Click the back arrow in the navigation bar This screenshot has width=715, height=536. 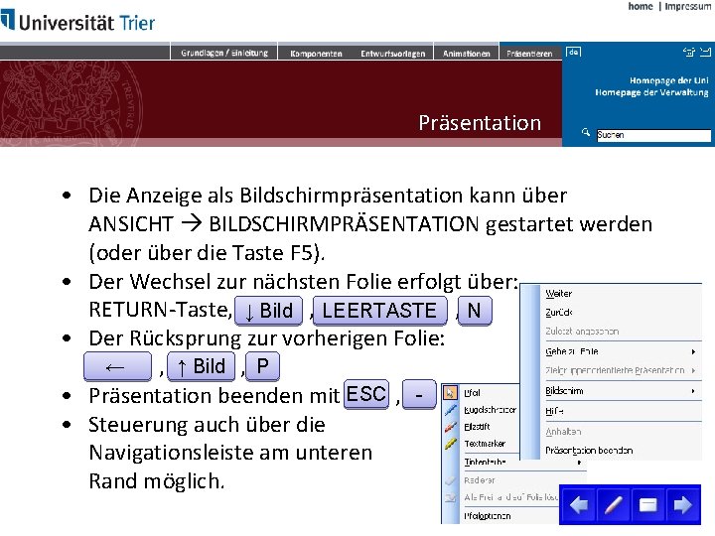pos(578,505)
